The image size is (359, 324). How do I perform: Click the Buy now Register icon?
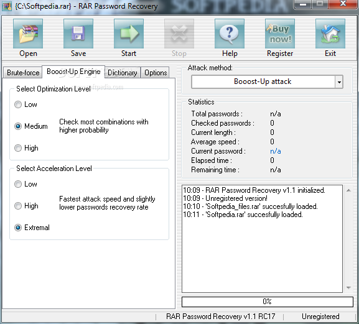click(280, 34)
